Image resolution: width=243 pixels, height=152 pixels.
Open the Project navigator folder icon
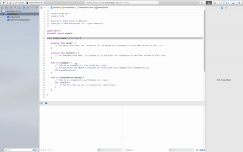click(x=2, y=7)
